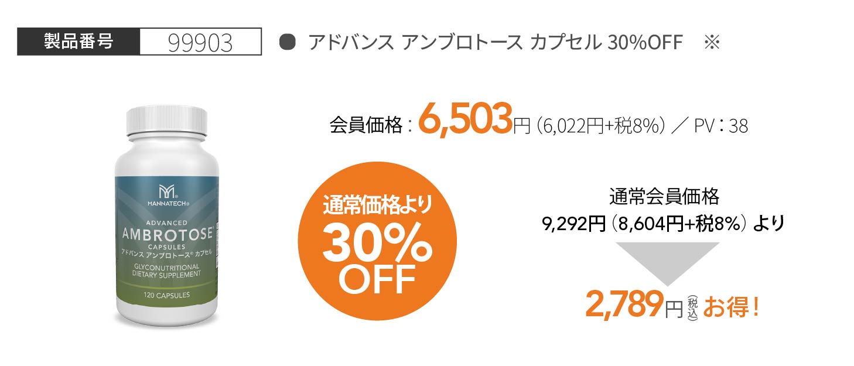Click the 税込 small vertical marking
Viewport: 854px width, 366px height.
tap(692, 307)
